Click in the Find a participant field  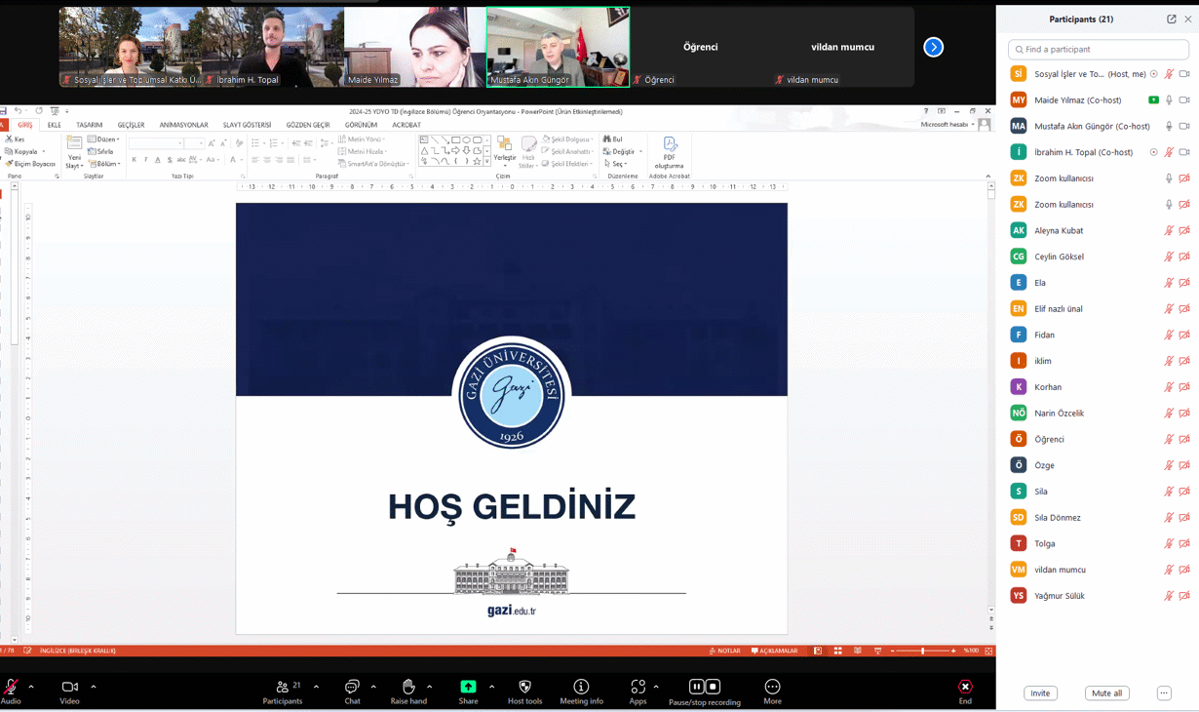coord(1099,49)
